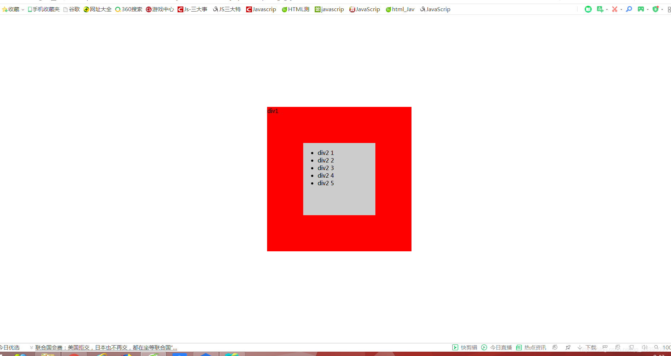Open the Js-三大事 bookmark
This screenshot has width=671, height=356.
point(192,9)
